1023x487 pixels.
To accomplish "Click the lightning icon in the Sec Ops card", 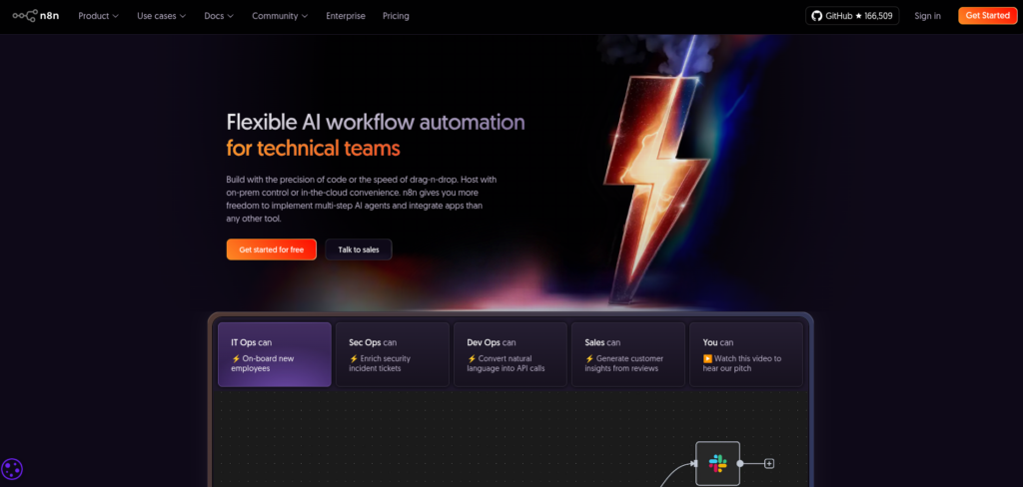I will pyautogui.click(x=354, y=358).
